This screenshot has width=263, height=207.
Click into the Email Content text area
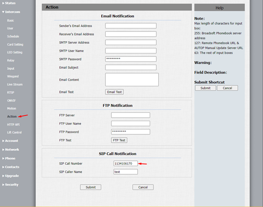point(132,79)
